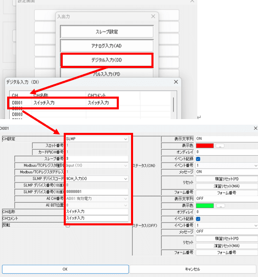258x277 pixels.
Task: Click the Modbus/TCPレジスタアドレス field
Action: pyautogui.click(x=97, y=172)
